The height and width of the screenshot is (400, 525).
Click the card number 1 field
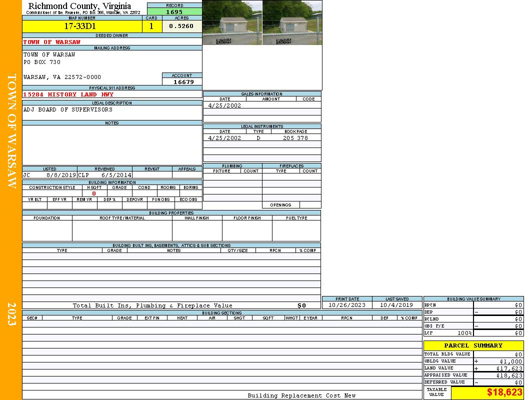point(151,26)
